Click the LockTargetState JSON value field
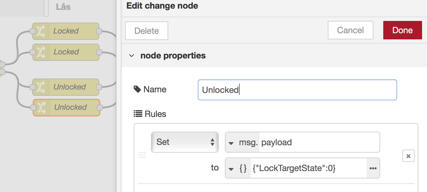Viewport: 427px width, 192px height. pyautogui.click(x=308, y=168)
